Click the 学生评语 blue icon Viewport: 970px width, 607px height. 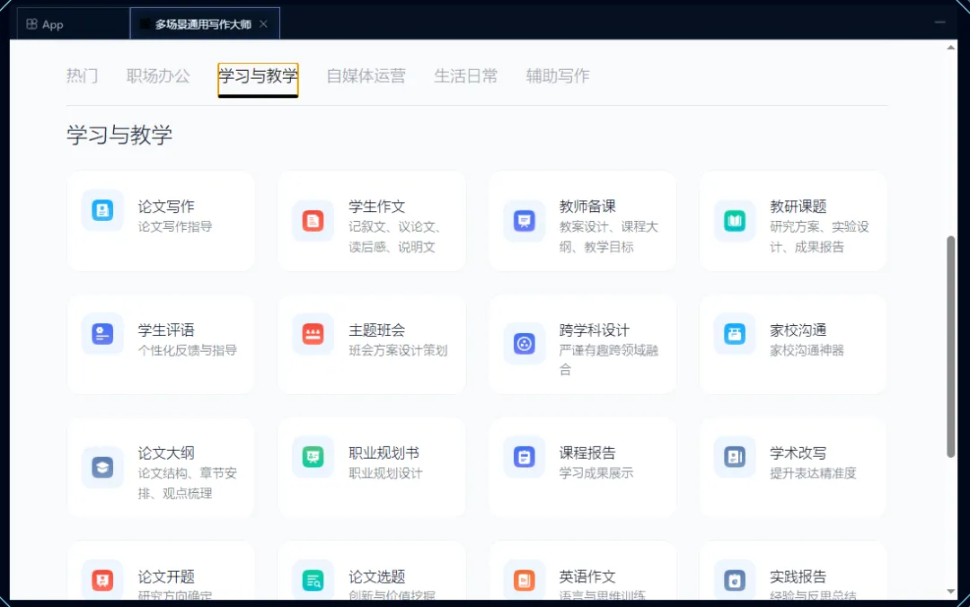point(102,334)
